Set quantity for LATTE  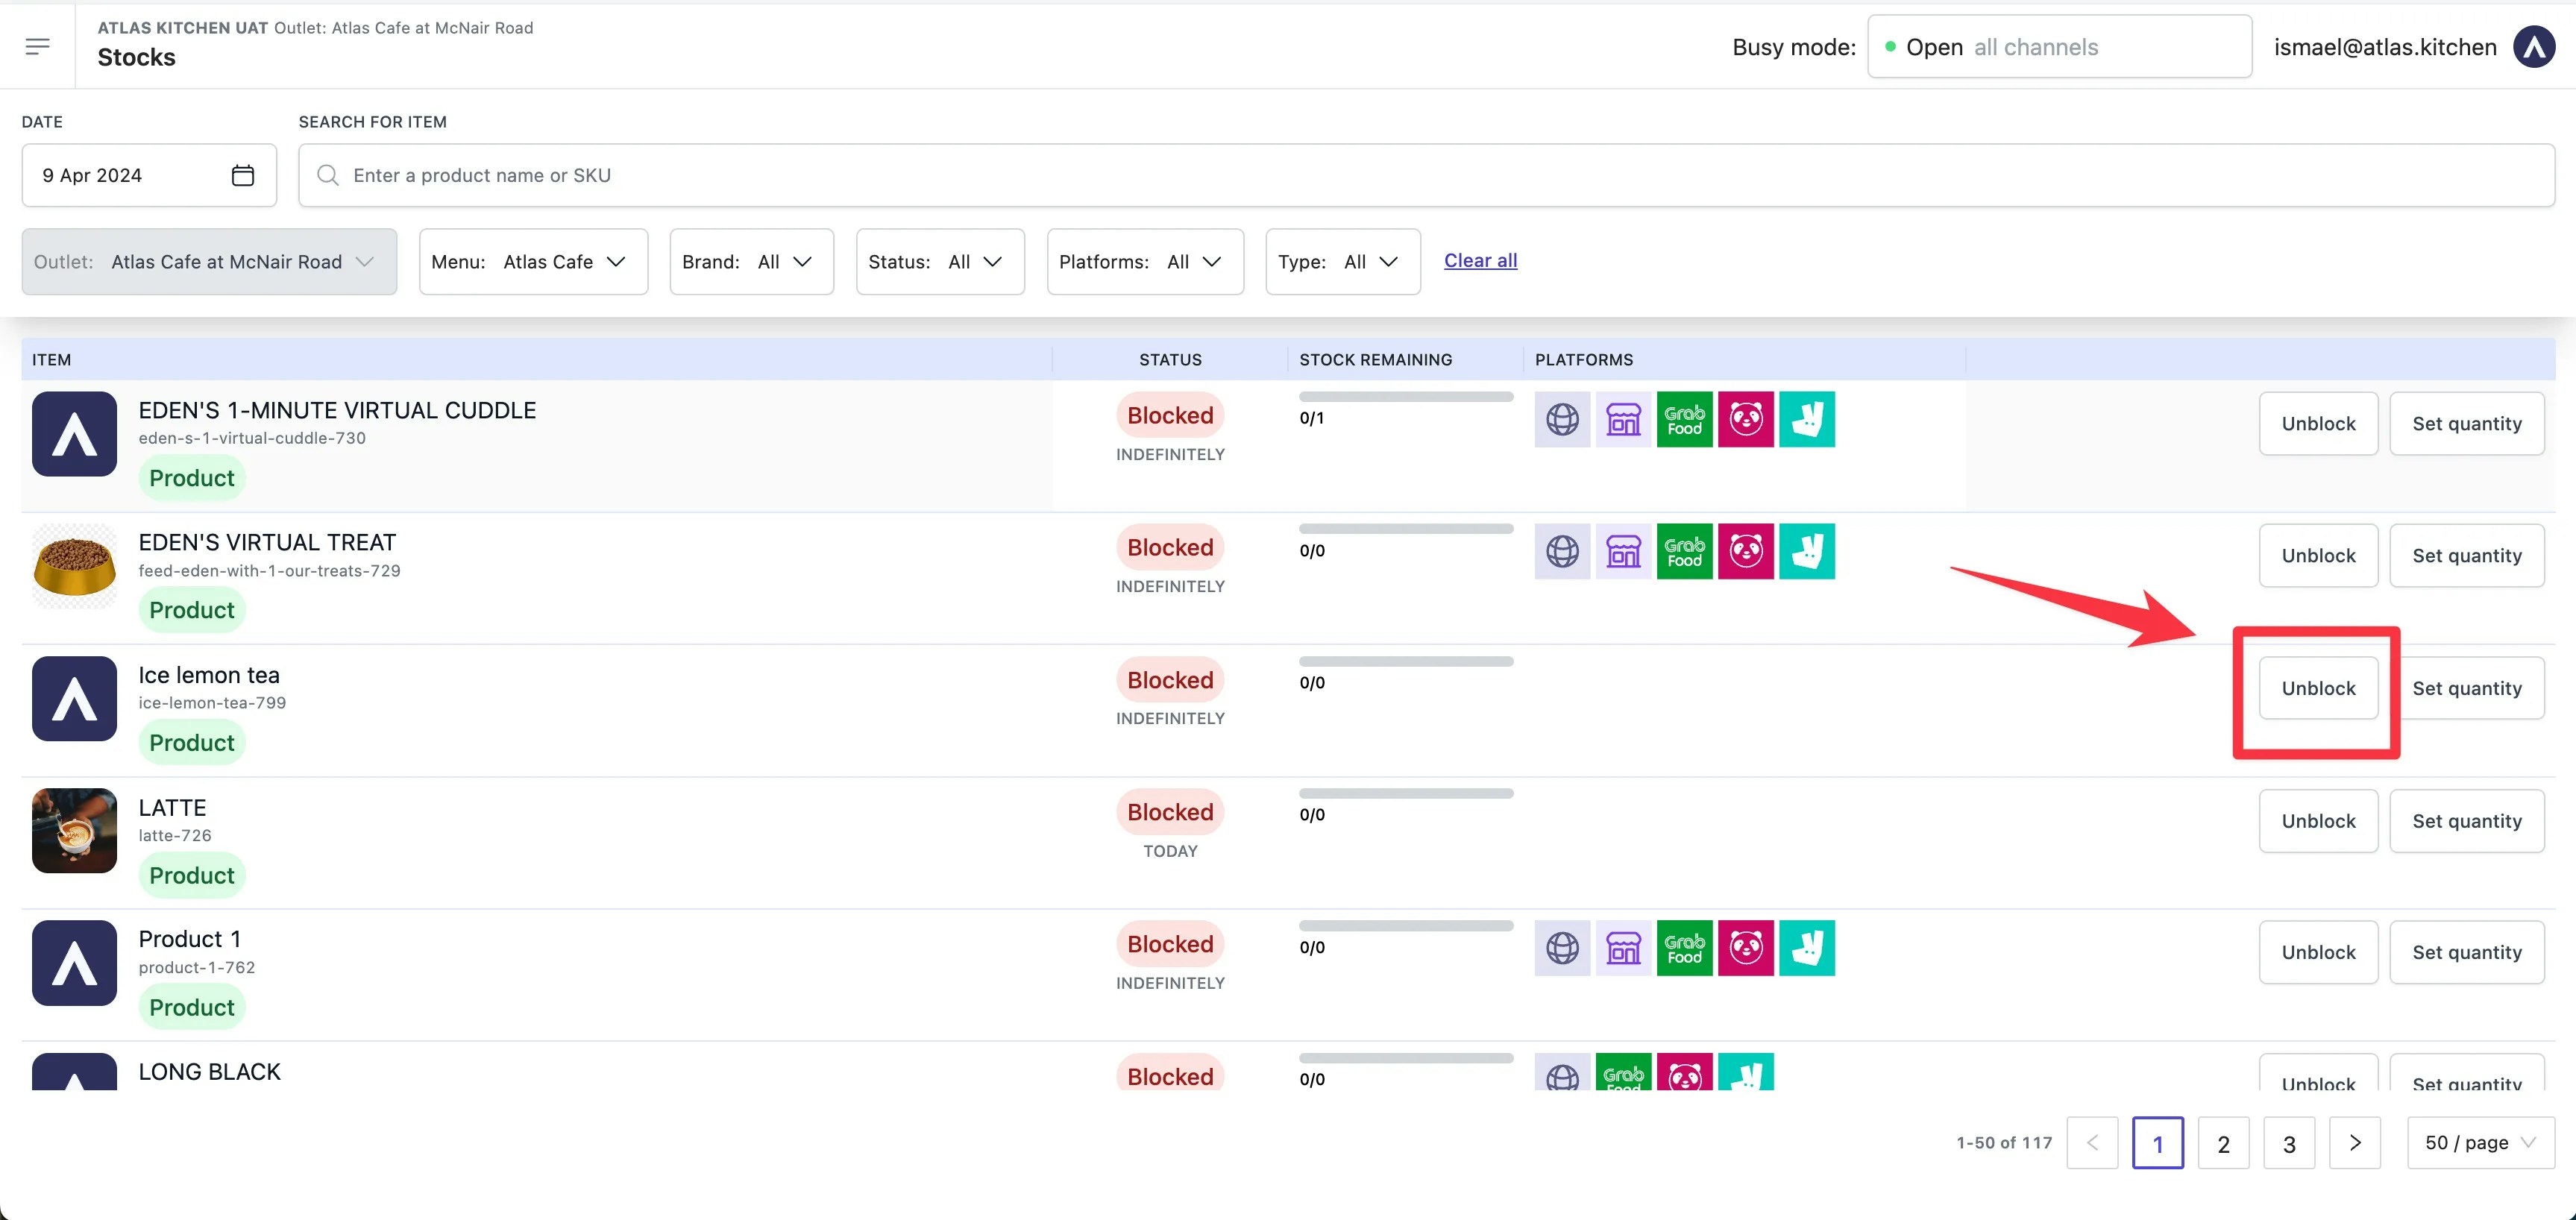(x=2466, y=821)
